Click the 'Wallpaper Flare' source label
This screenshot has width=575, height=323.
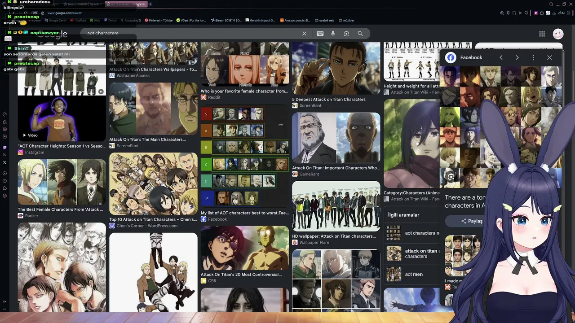pyautogui.click(x=314, y=242)
